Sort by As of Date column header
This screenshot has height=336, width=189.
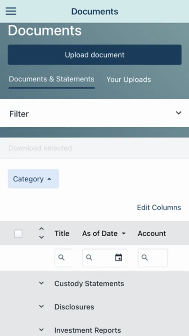pos(104,233)
